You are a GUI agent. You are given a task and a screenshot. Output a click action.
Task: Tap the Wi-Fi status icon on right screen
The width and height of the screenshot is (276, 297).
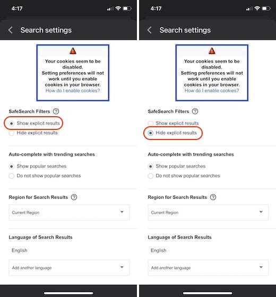coord(257,8)
